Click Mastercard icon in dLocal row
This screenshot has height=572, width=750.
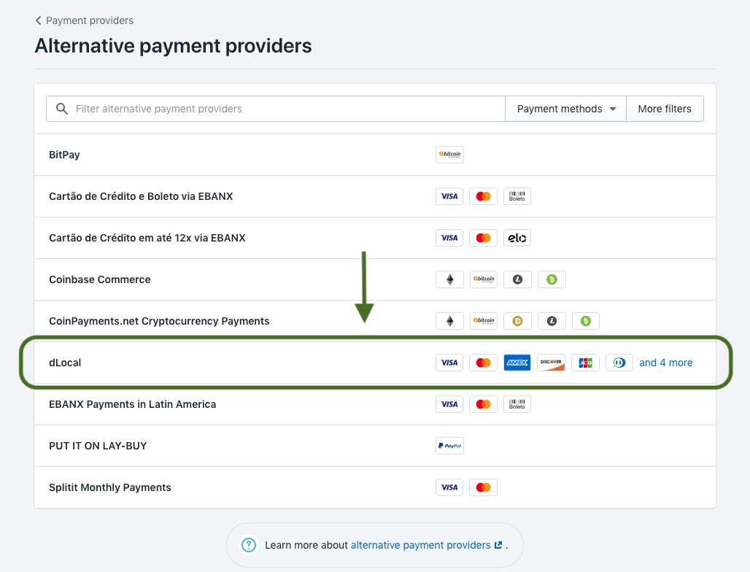484,363
